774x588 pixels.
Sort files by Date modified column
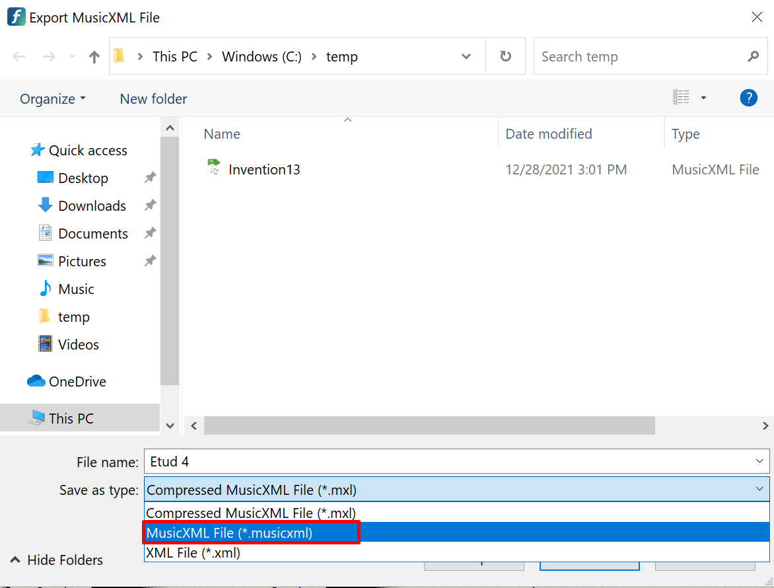click(x=548, y=134)
